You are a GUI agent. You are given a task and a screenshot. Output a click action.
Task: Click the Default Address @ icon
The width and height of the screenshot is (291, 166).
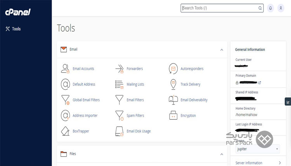coord(65,84)
